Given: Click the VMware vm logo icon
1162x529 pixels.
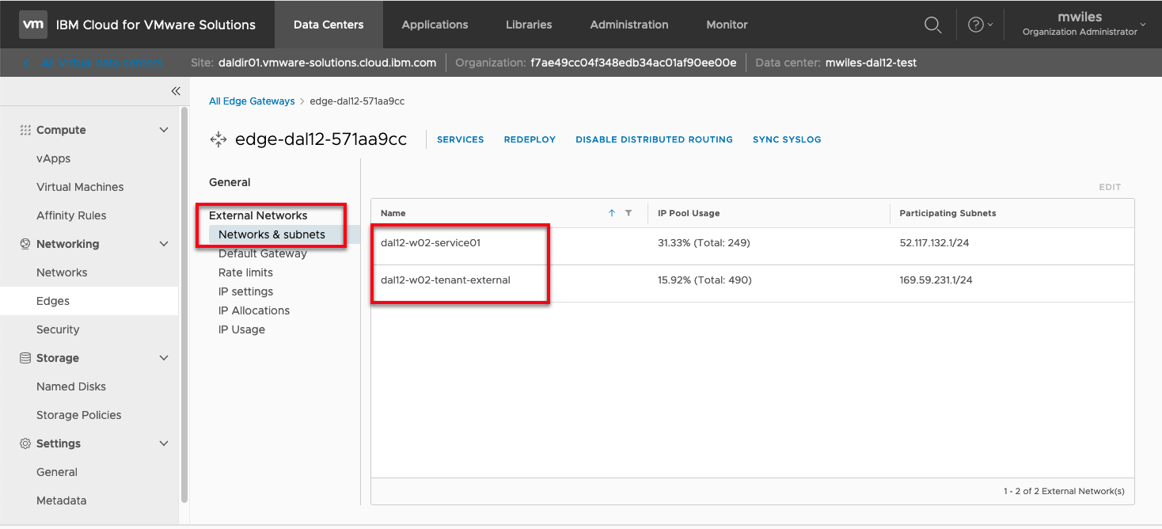Looking at the screenshot, I should 32,25.
